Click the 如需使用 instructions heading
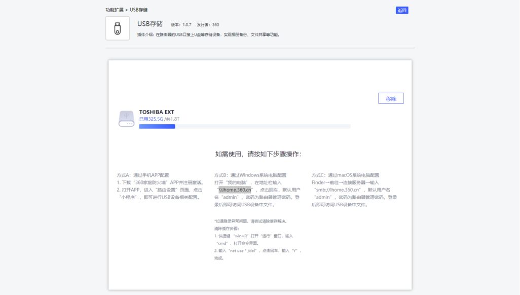Screen dimensions: 520x295 point(258,154)
